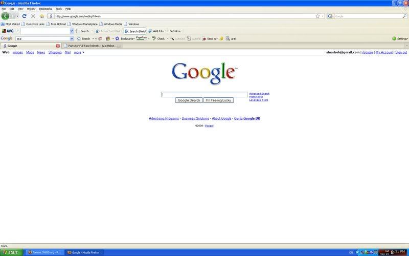The height and width of the screenshot is (256, 409).
Task: Click the taskbar clock
Action: [398, 252]
